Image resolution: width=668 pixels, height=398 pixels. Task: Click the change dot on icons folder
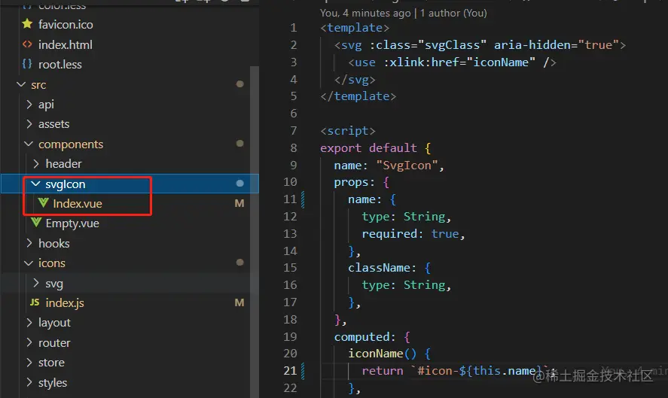(x=239, y=263)
